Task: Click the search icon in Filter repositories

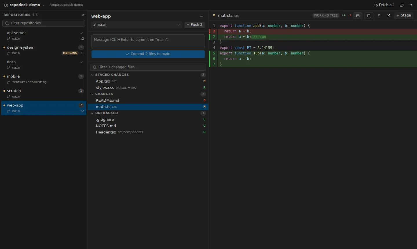Action: [7, 23]
